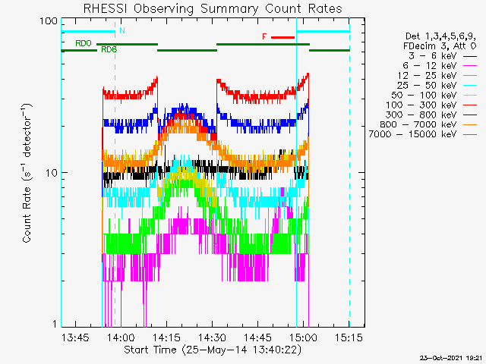Click the black line swatch for 3 - 6 keV
The width and height of the screenshot is (486, 364).
click(470, 57)
